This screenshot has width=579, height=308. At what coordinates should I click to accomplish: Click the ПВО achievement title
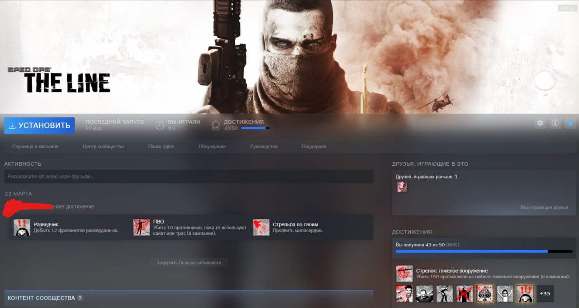(158, 221)
